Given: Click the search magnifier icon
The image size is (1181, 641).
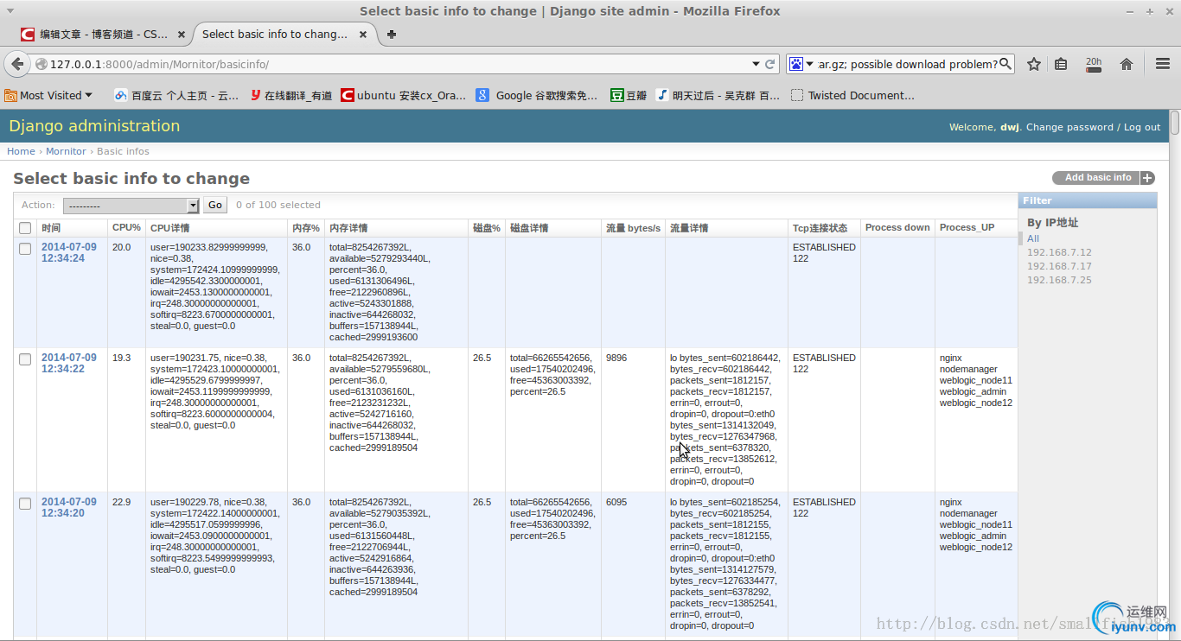Looking at the screenshot, I should tap(1005, 64).
